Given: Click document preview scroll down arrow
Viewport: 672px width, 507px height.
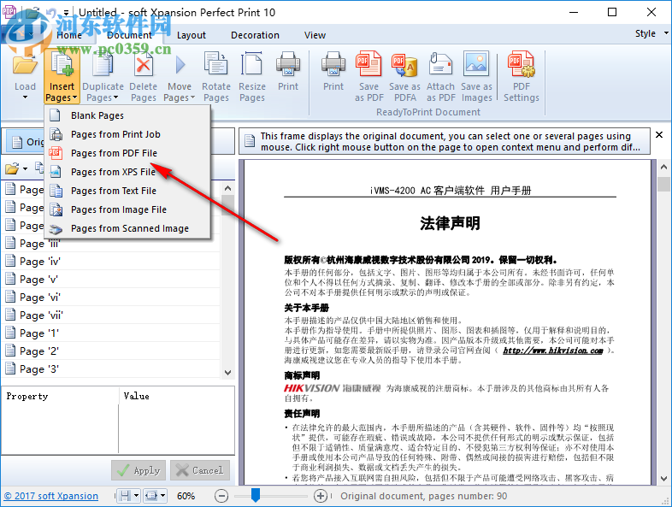Looking at the screenshot, I should (663, 479).
